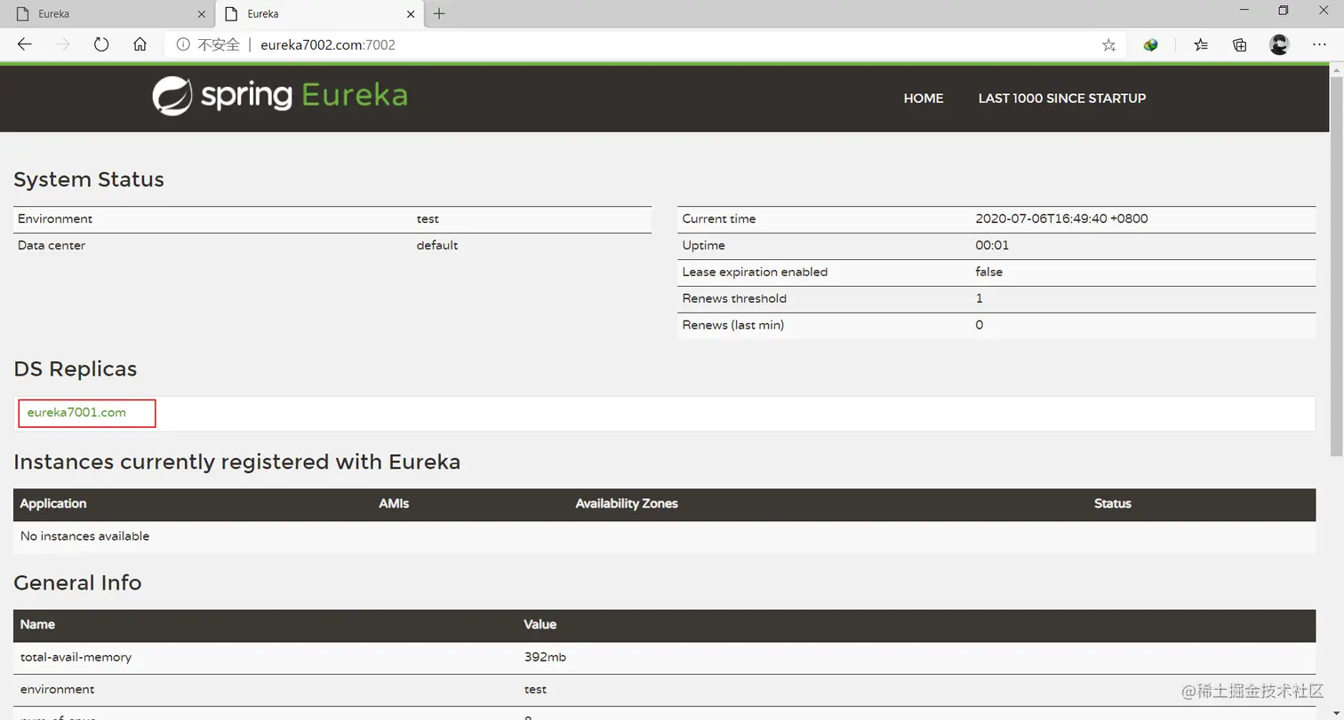Click the scrollbar down arrow
Image resolution: width=1344 pixels, height=720 pixels.
(x=1336, y=713)
